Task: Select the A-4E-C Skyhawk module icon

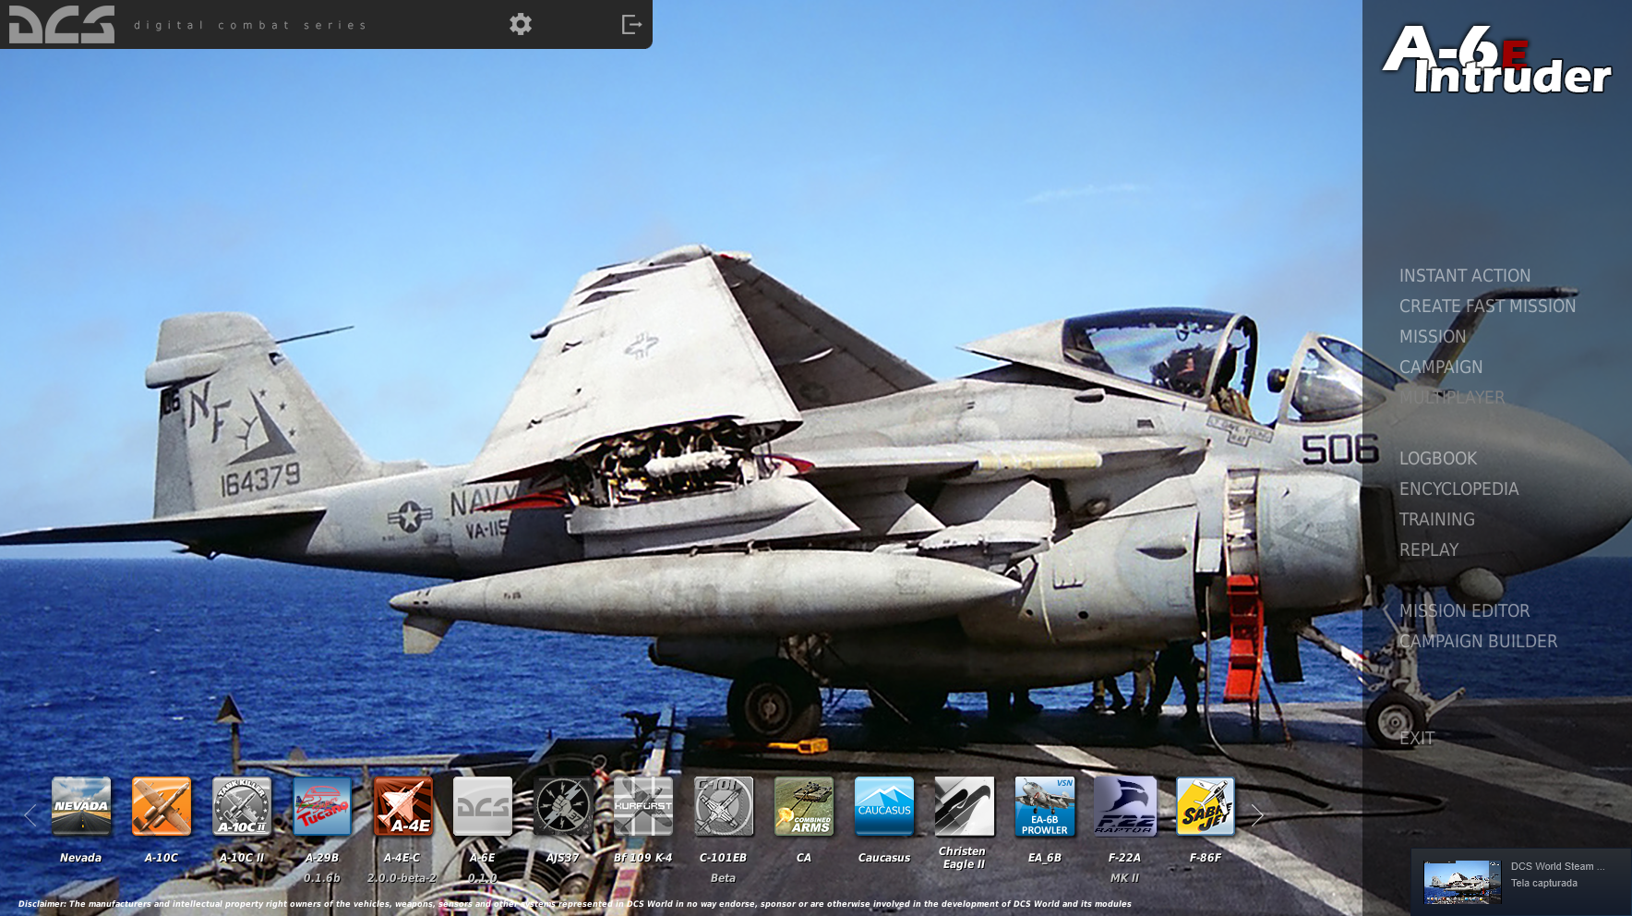Action: 402,806
